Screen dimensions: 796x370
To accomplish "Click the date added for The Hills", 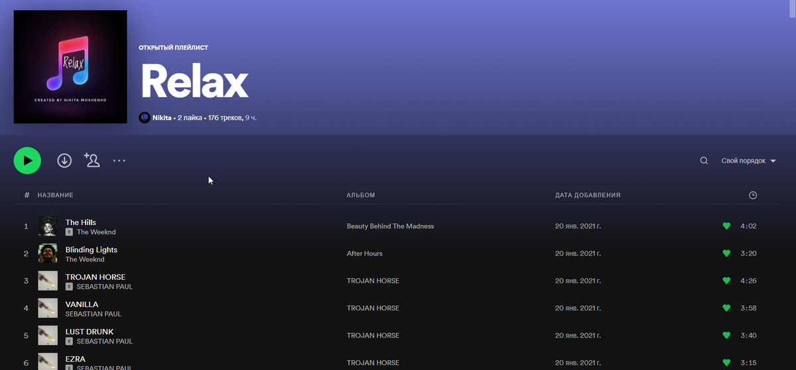I will [x=578, y=226].
